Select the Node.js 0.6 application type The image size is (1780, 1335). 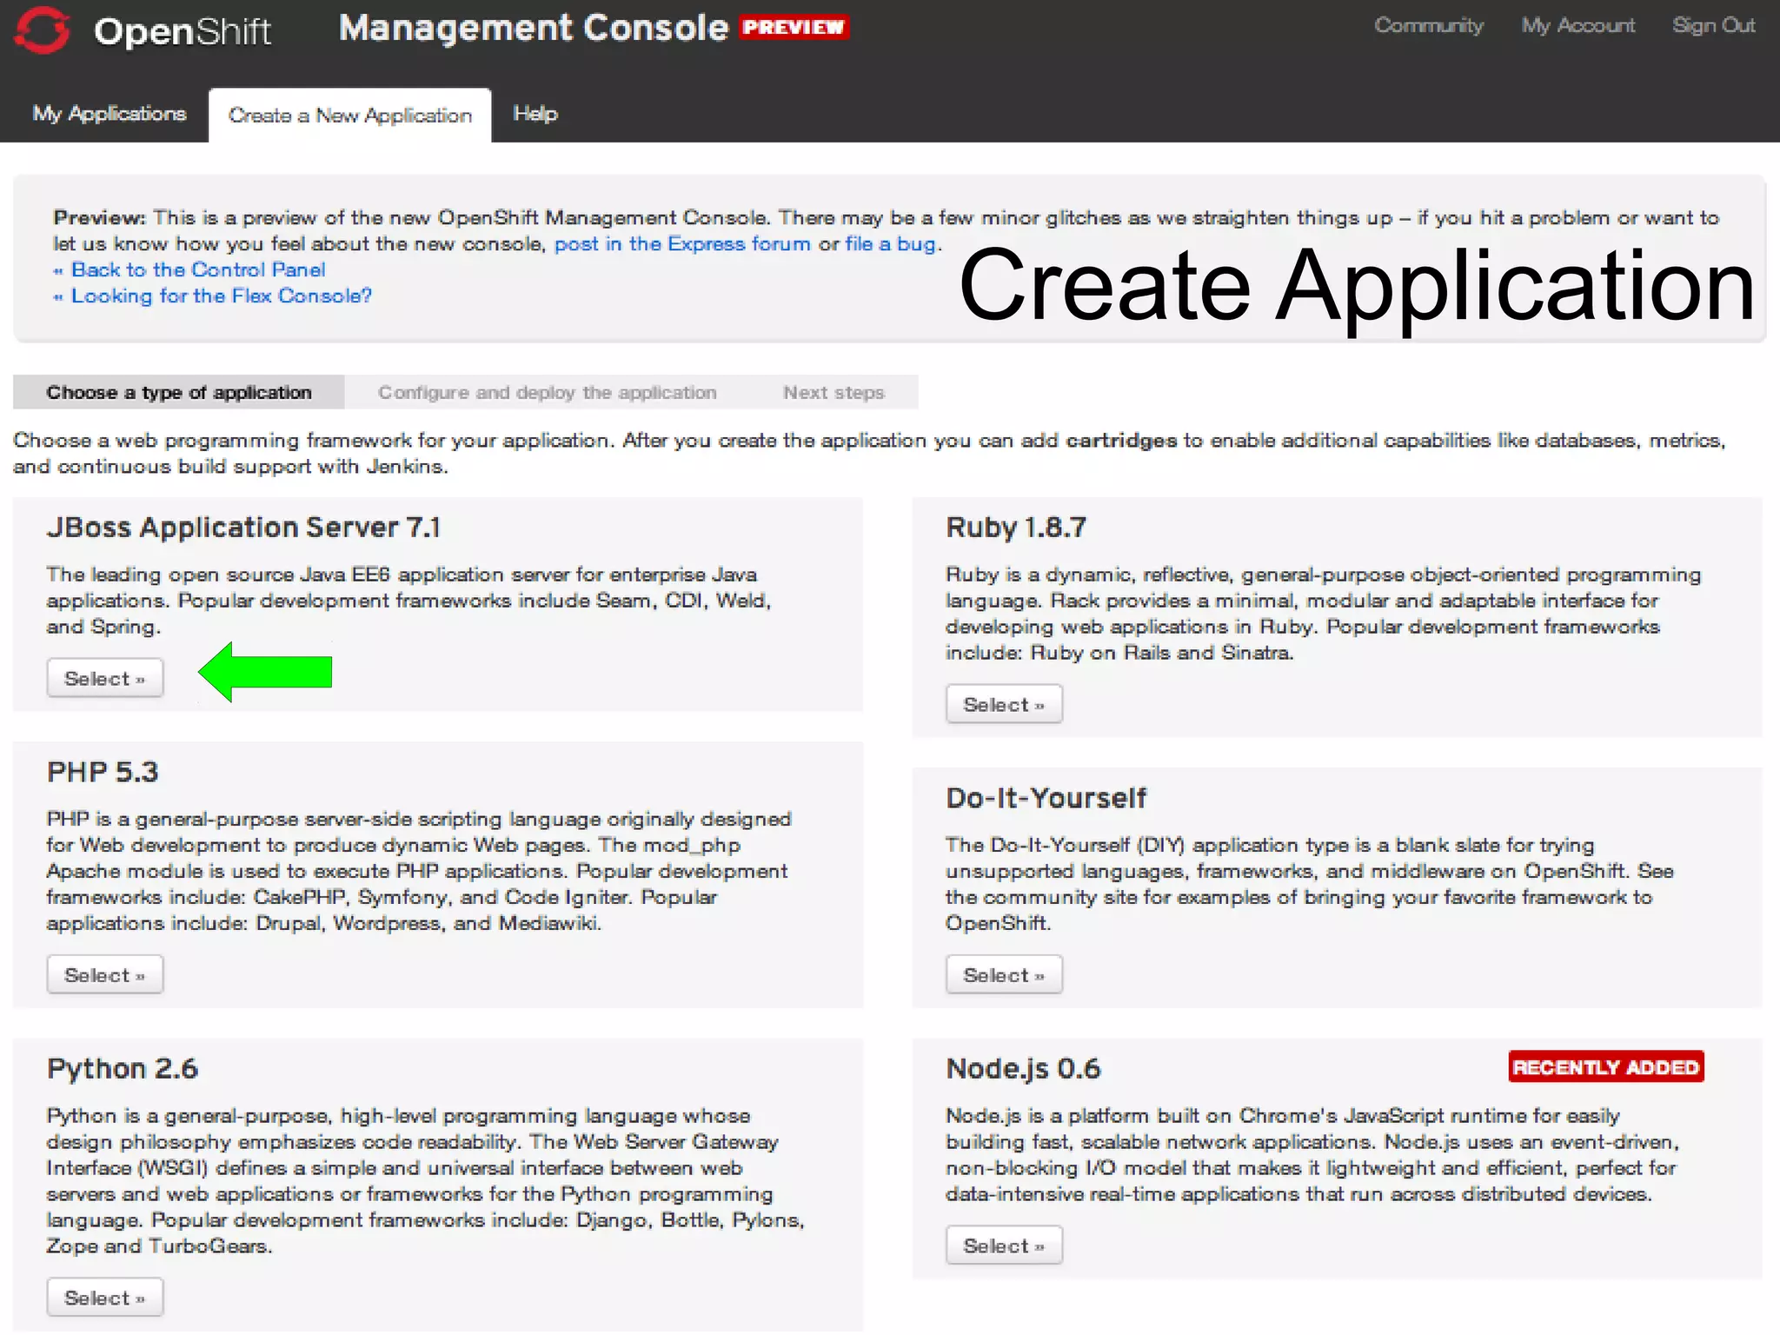(1004, 1245)
